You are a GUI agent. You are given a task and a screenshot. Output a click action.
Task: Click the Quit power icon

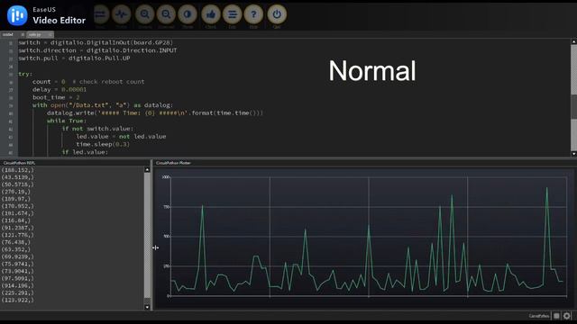coord(277,14)
